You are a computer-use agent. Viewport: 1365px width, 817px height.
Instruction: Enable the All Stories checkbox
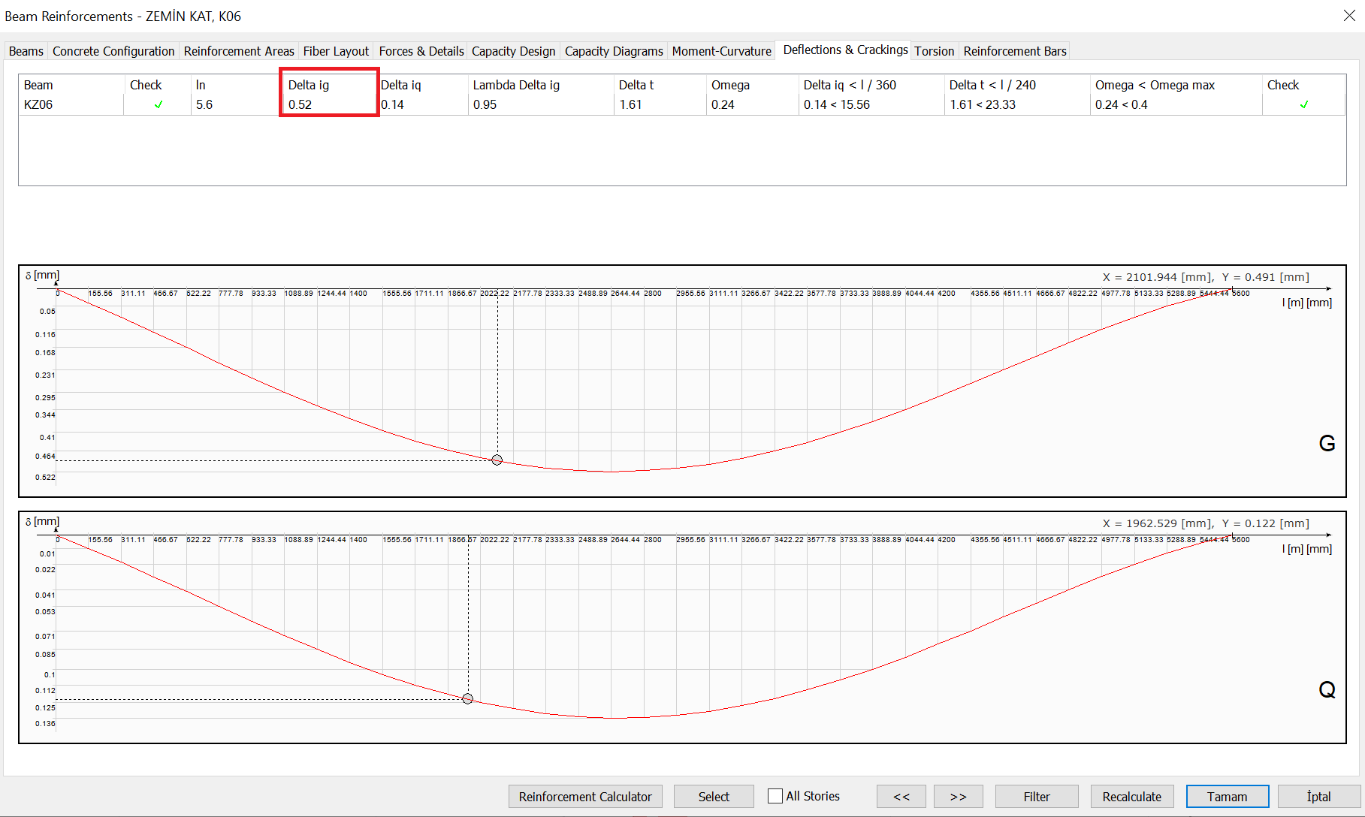775,796
